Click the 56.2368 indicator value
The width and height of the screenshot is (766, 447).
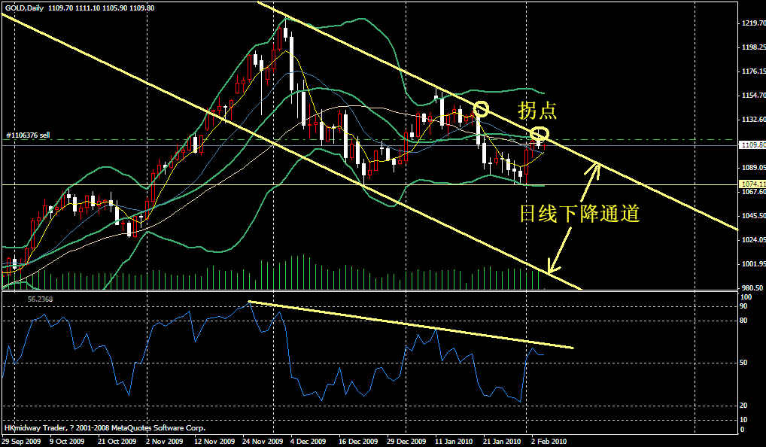(x=40, y=299)
